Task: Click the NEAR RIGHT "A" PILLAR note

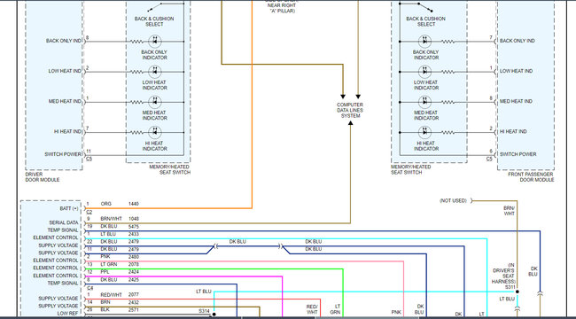Action: (x=282, y=8)
